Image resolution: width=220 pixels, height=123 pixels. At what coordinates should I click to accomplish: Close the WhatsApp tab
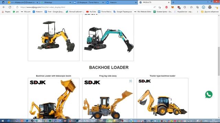pyautogui.click(x=70, y=2)
